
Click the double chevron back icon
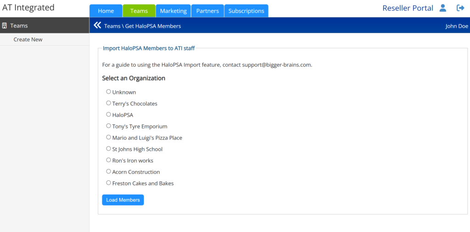97,26
